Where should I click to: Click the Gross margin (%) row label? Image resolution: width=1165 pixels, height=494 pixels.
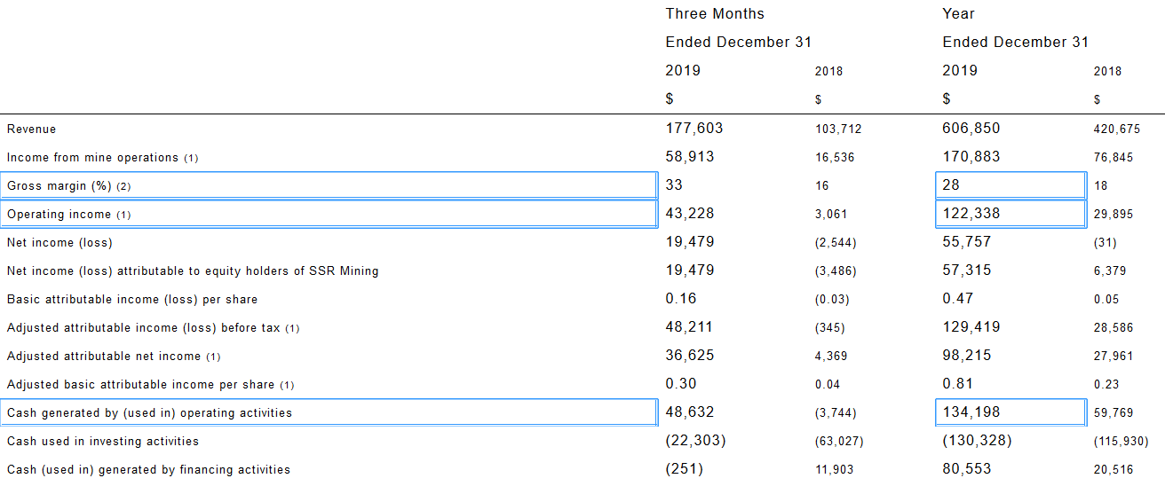click(x=60, y=186)
